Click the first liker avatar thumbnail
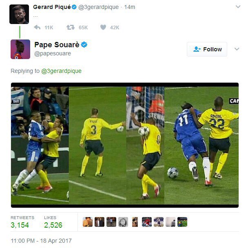The image size is (248, 248). [x=88, y=222]
